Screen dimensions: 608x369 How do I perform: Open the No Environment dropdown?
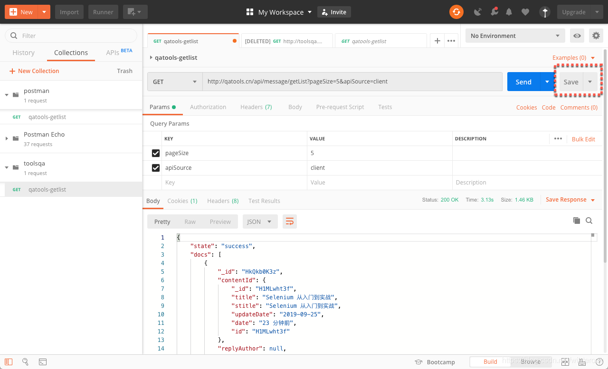tap(515, 36)
